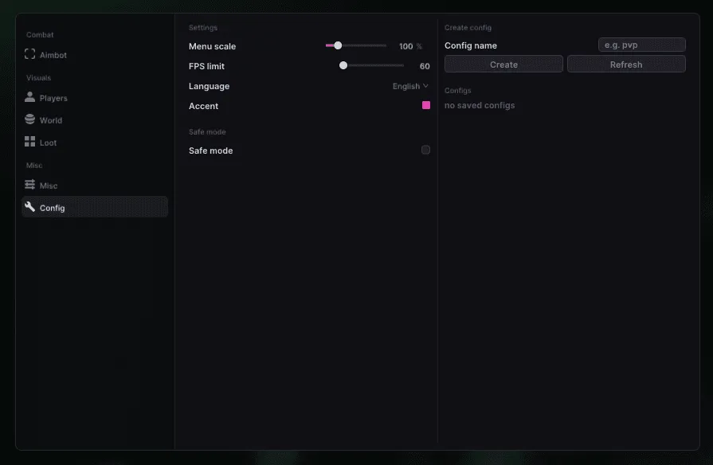Open the Players section
Screen dimensions: 713x465
tap(95, 98)
